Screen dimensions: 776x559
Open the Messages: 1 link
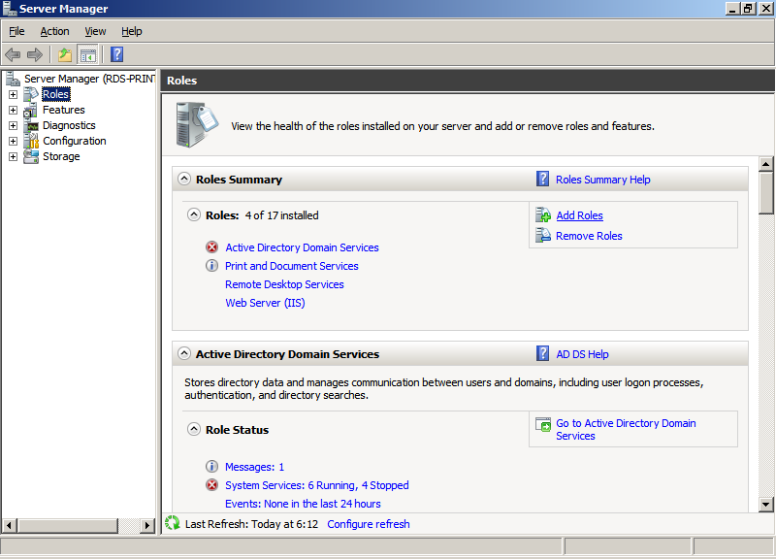click(x=254, y=467)
